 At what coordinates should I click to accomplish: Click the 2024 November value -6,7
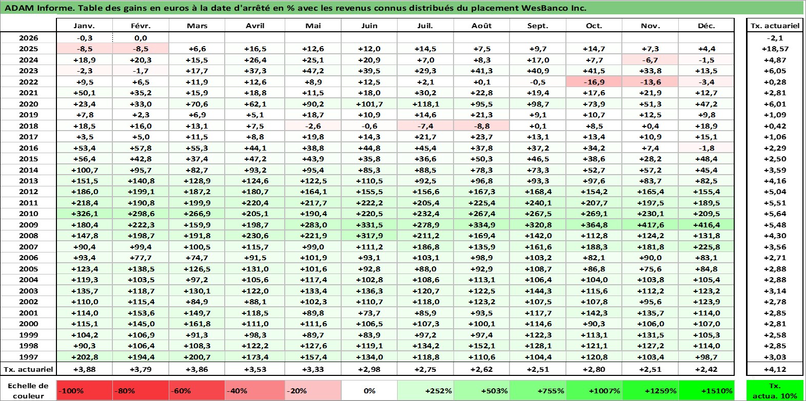[x=650, y=60]
